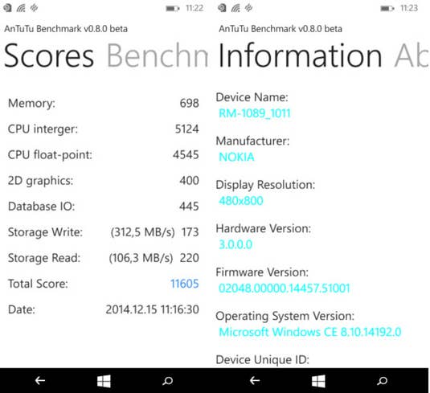430x393 pixels.
Task: Tap firmware version 02048.00000.14457.51001
Action: (x=285, y=289)
